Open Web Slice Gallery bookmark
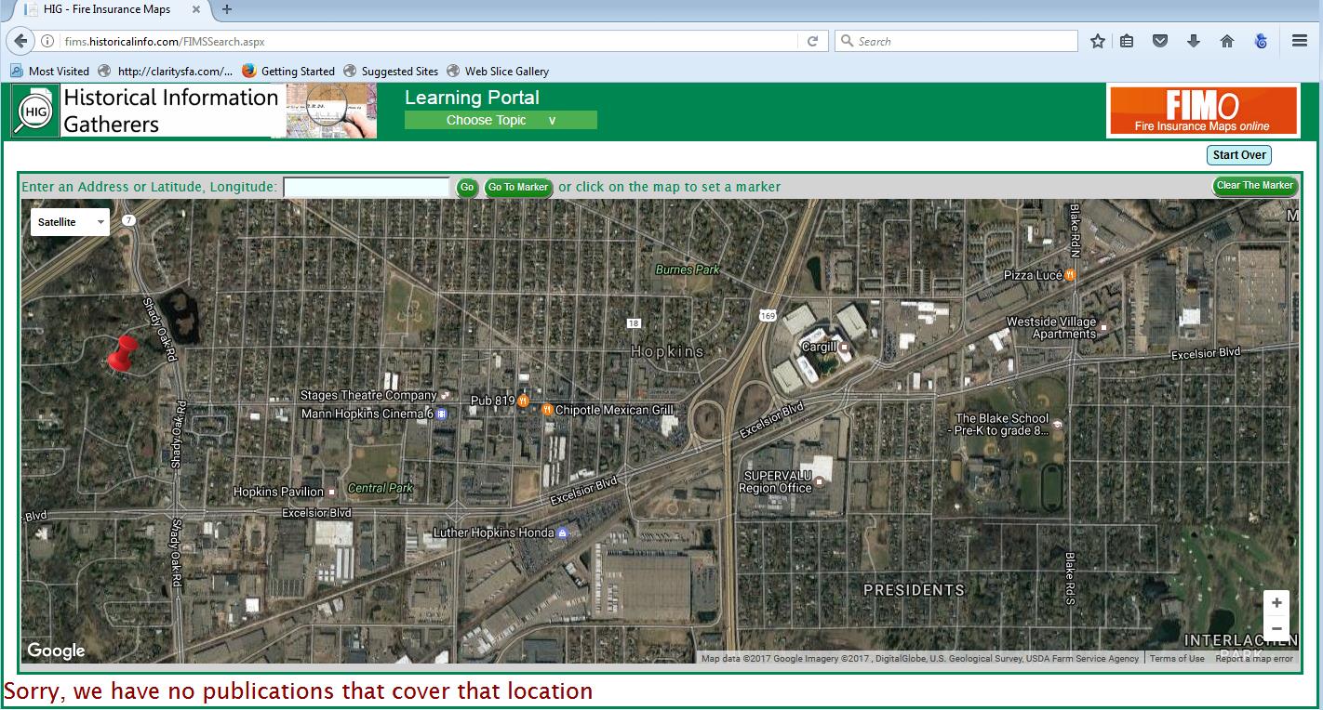Screen dimensions: 1323x710 click(498, 71)
